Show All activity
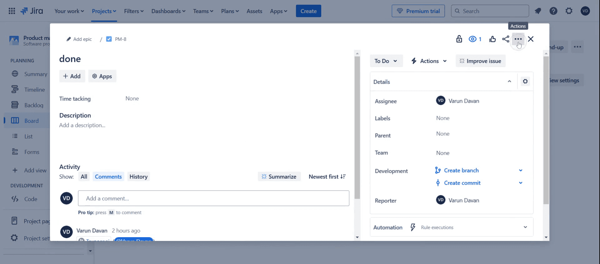 click(x=84, y=177)
